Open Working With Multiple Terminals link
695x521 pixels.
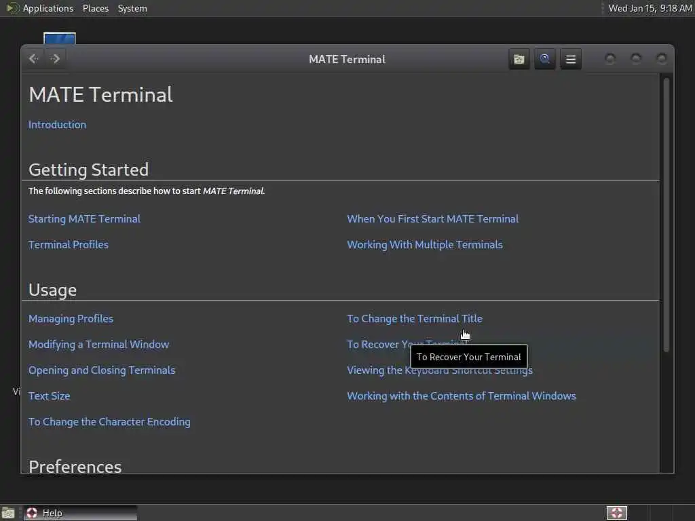[x=425, y=244]
